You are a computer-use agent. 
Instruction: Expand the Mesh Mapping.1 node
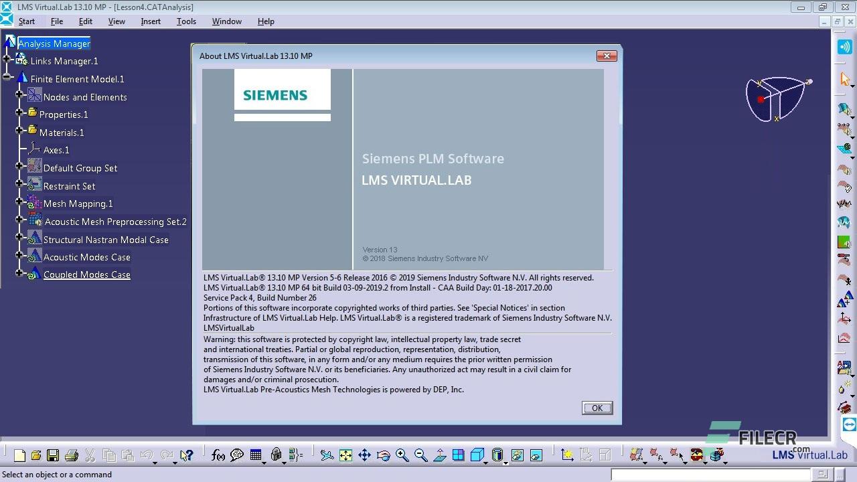point(19,202)
